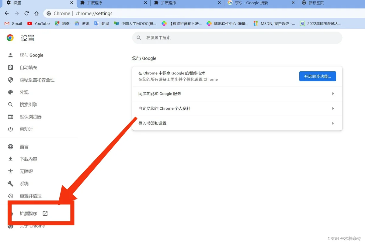Click the text 在 Chrome 中畅享 Google 的智能技术
Screen dimensions: 365x243
coord(172,73)
